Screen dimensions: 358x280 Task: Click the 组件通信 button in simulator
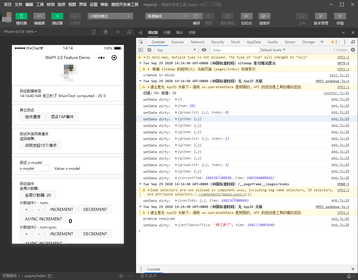click(33, 117)
